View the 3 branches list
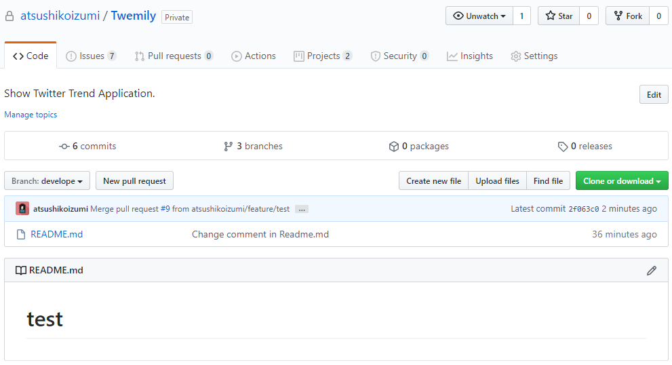 coord(253,147)
